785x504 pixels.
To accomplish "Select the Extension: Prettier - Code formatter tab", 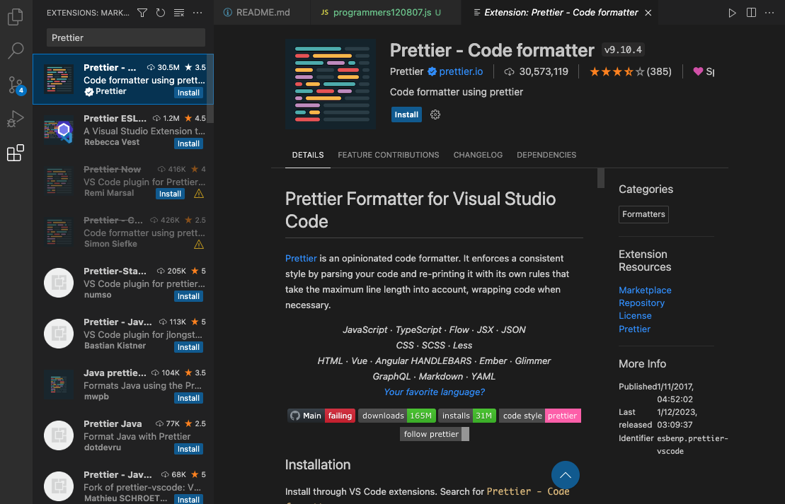I will point(561,13).
